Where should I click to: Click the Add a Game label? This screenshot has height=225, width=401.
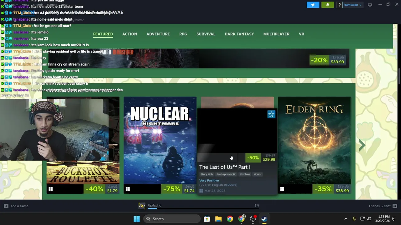19,206
